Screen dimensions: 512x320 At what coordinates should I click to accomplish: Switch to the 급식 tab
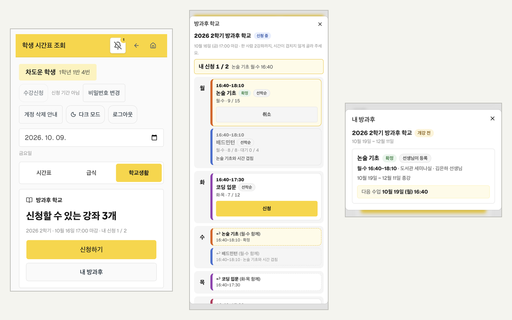(91, 173)
